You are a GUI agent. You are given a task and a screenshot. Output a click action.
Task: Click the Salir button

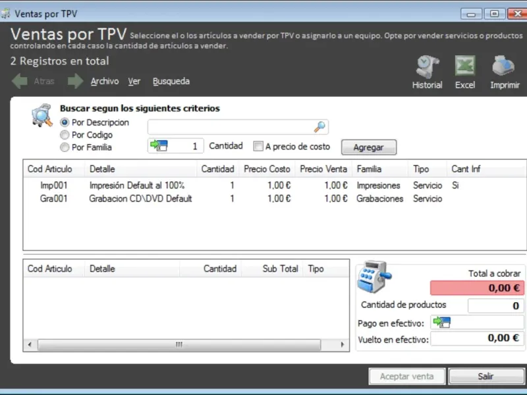(486, 376)
